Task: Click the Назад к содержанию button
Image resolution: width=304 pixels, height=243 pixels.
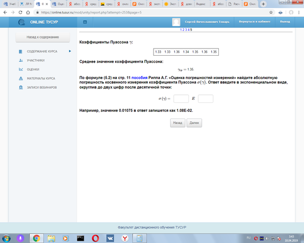Action: tap(43, 37)
